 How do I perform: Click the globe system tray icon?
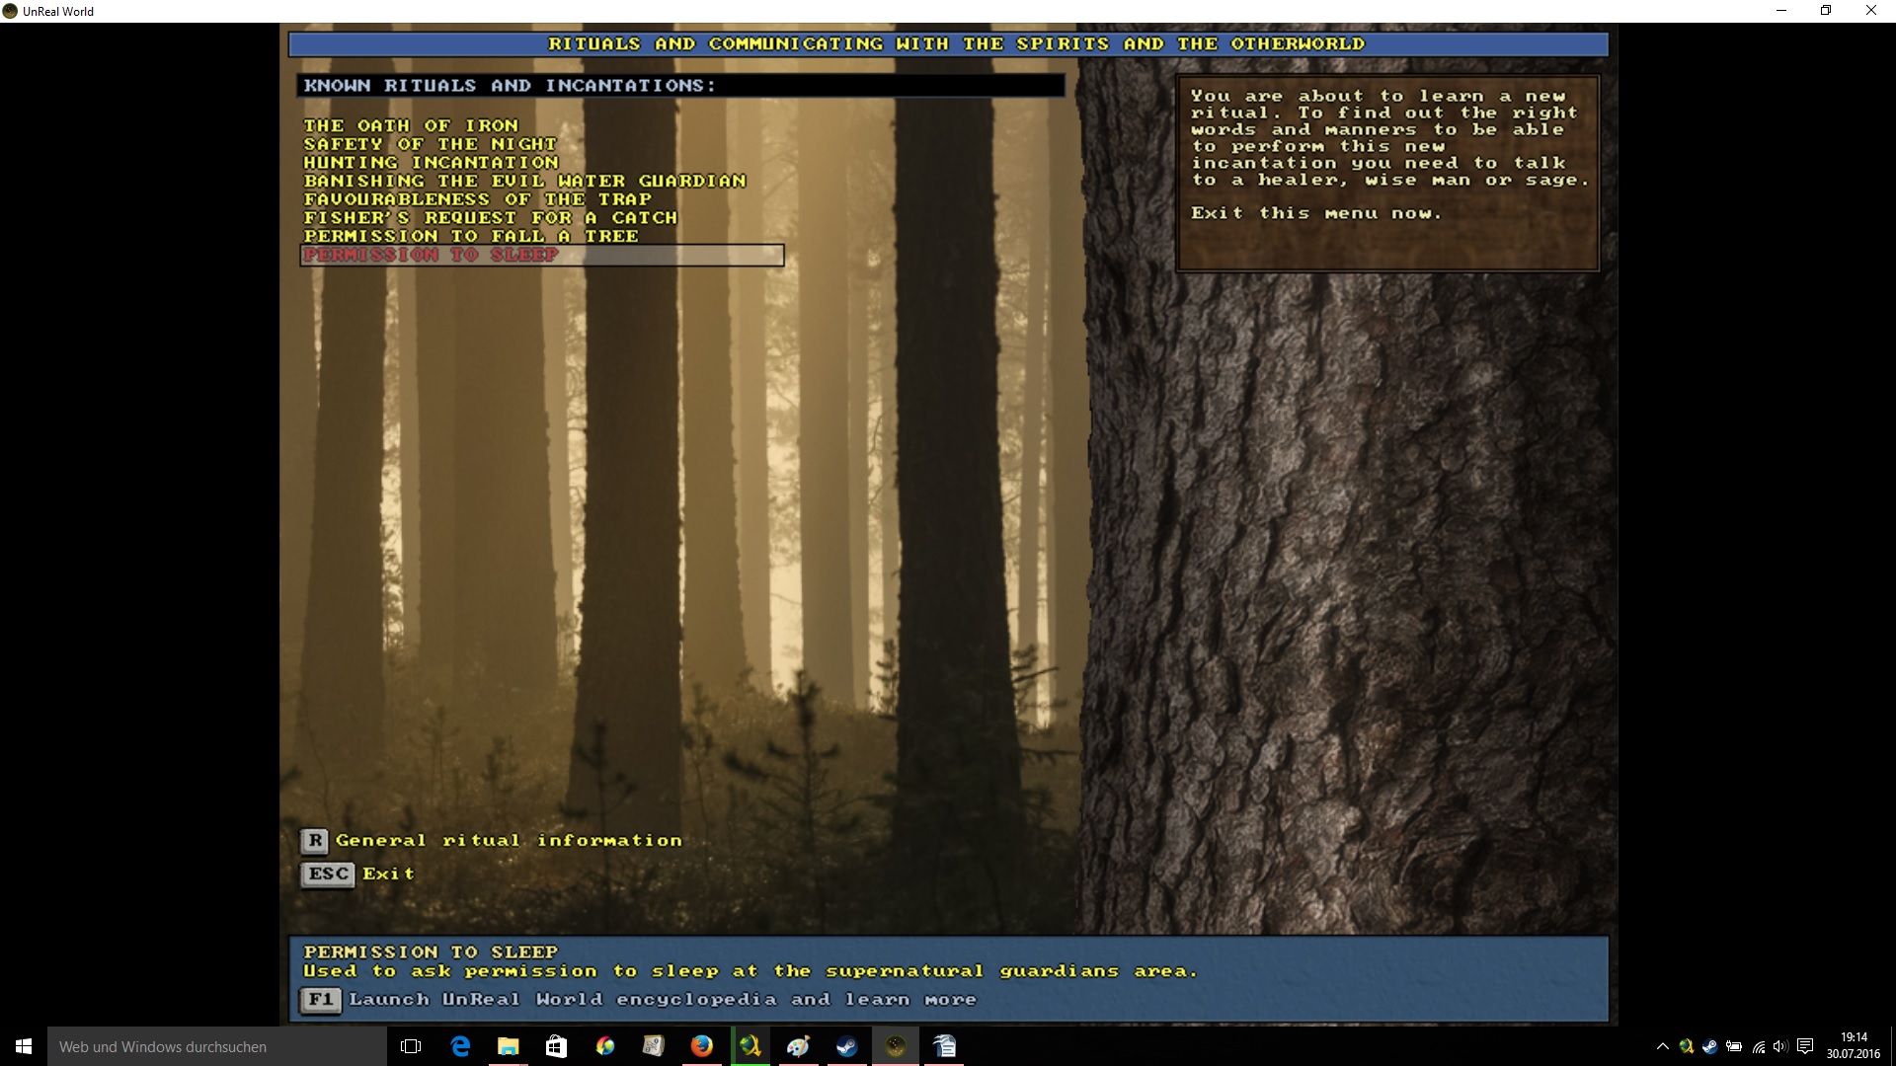coord(1687,1046)
